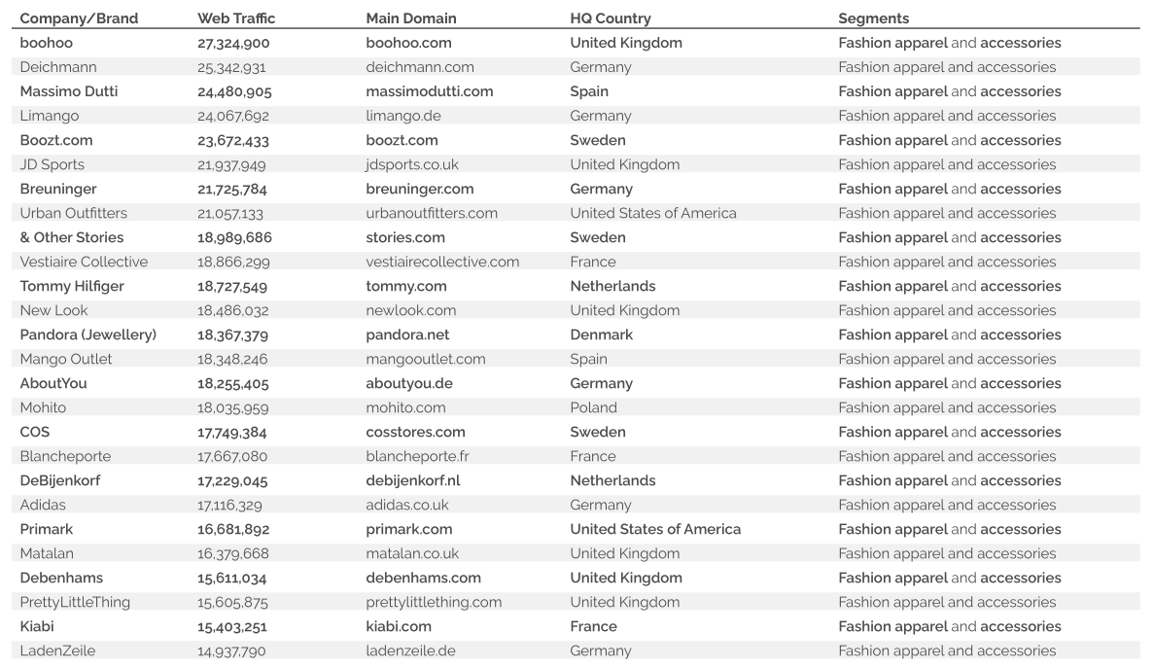
Task: Click the HQ Country column header
Action: (611, 18)
